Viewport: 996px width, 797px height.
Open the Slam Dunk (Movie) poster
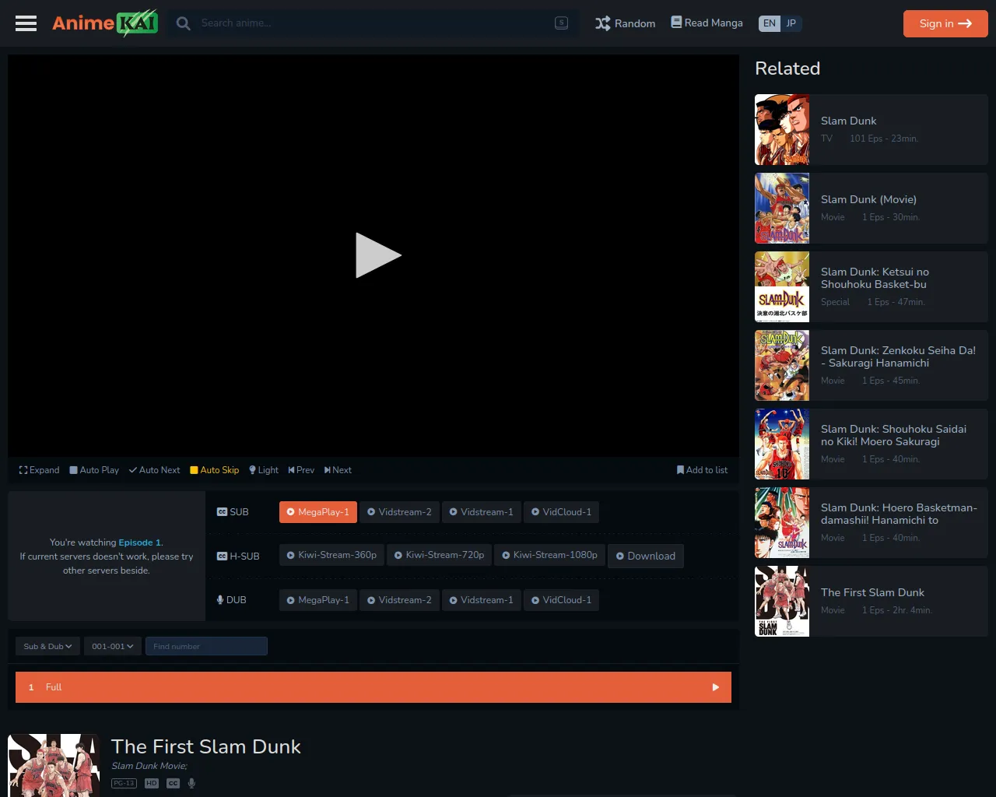(x=782, y=209)
